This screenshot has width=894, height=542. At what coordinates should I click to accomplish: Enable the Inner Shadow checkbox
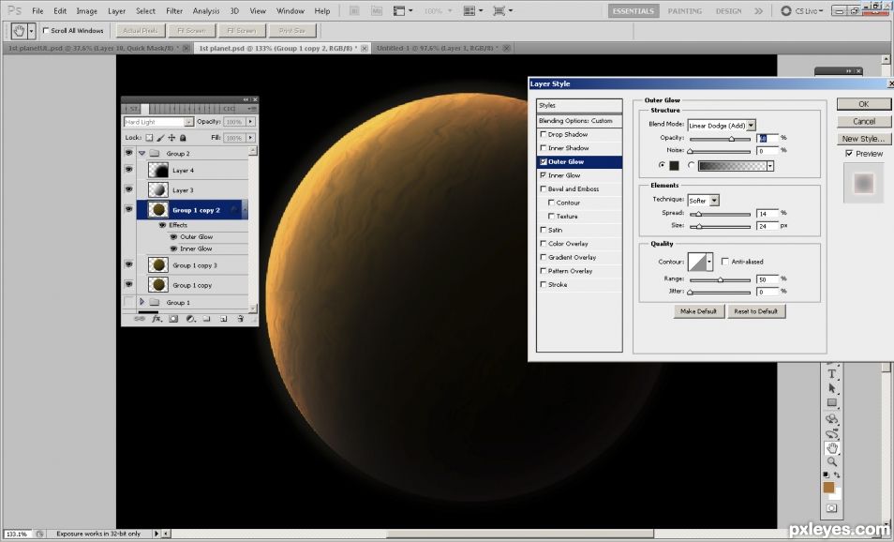544,148
